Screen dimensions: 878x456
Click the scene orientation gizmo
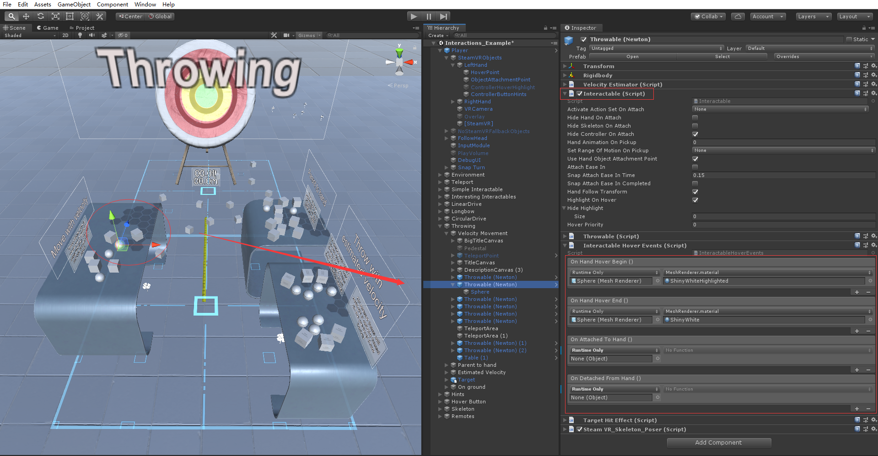tap(399, 61)
